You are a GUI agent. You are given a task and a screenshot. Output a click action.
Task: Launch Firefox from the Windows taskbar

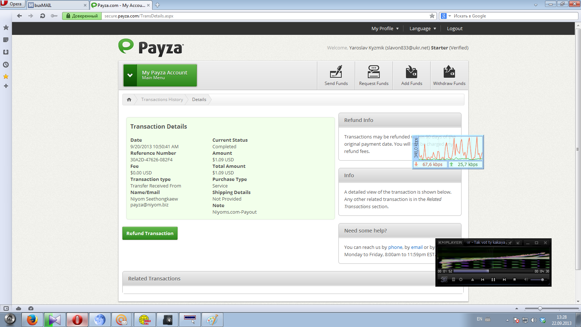[x=32, y=320]
